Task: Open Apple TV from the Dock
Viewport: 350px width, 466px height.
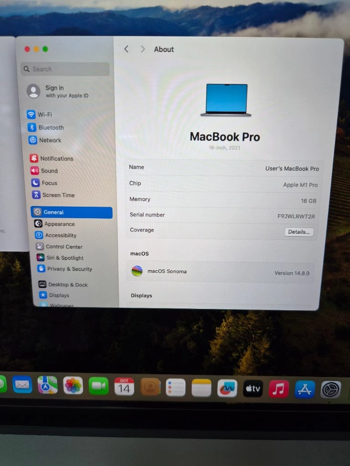Action: point(253,389)
